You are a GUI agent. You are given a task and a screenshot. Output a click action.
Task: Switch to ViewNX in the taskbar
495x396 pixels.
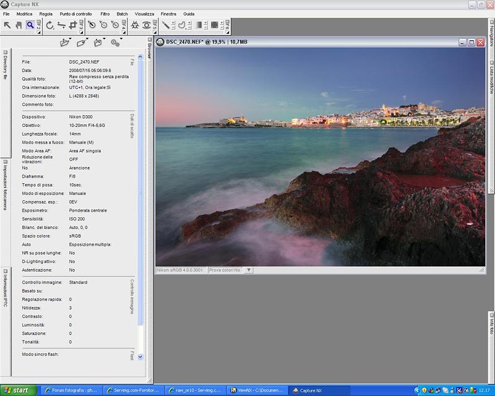[257, 390]
